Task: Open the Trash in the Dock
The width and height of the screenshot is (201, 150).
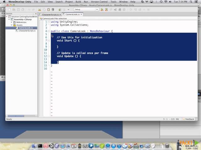Action: point(167,146)
